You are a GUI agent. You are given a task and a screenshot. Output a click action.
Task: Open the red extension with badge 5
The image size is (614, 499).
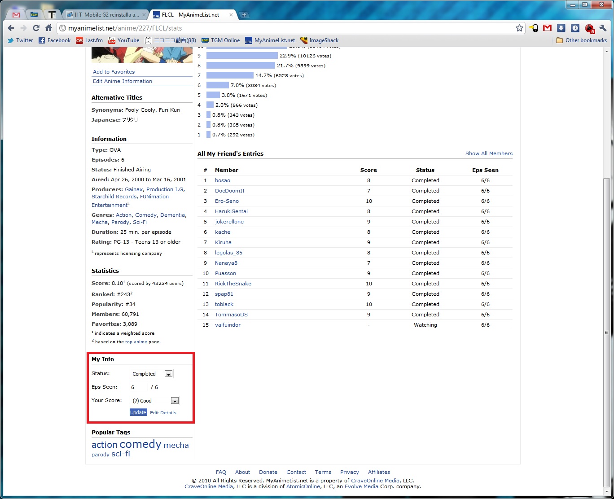pyautogui.click(x=589, y=28)
